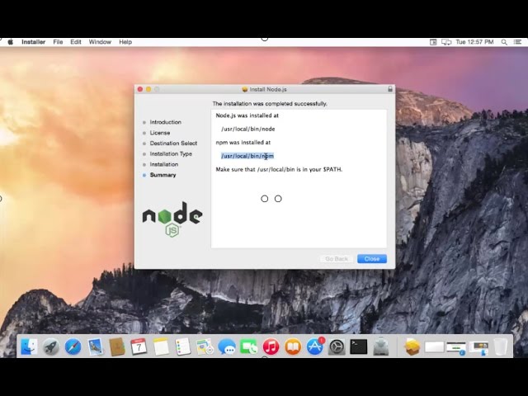This screenshot has width=528, height=396.
Task: Select the License step in sidebar
Action: pos(160,133)
